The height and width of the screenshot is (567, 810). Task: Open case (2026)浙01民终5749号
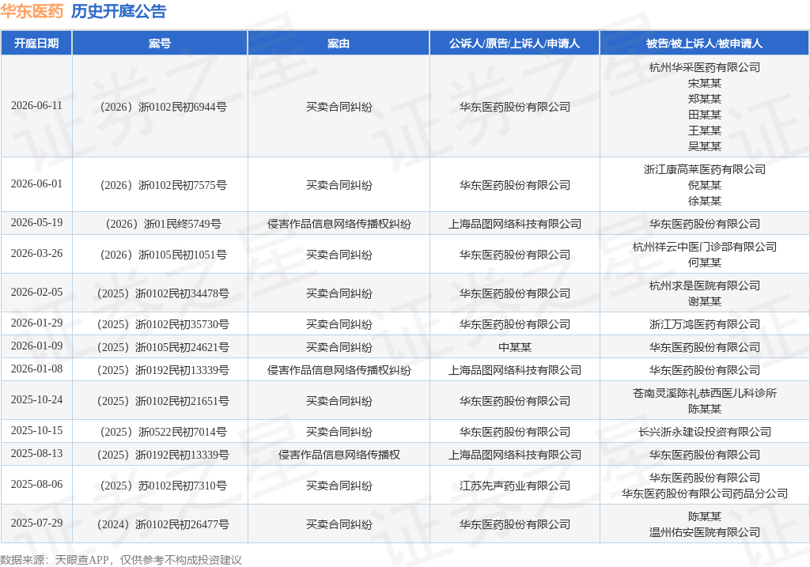click(x=163, y=224)
